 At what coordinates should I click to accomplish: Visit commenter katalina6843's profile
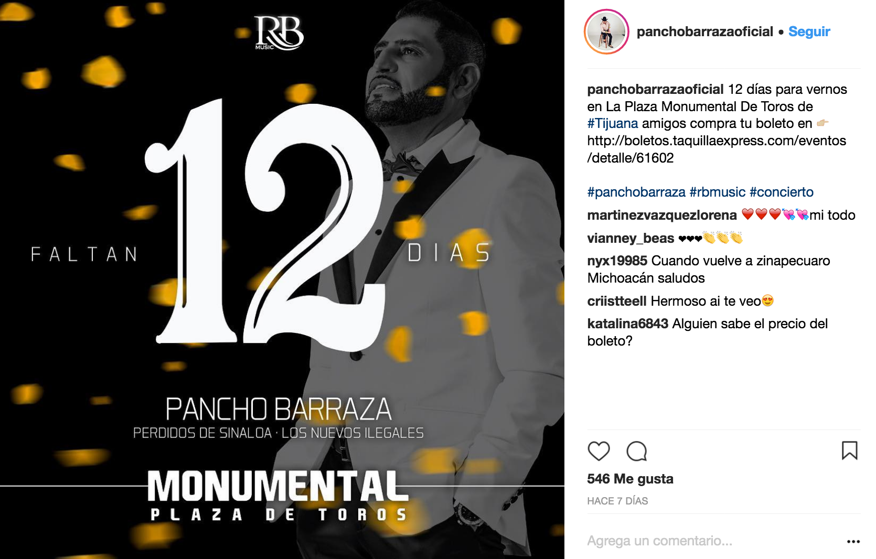(628, 324)
